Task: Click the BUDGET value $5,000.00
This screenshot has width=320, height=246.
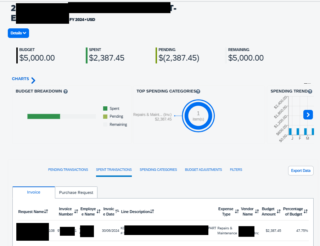Action: click(x=37, y=58)
